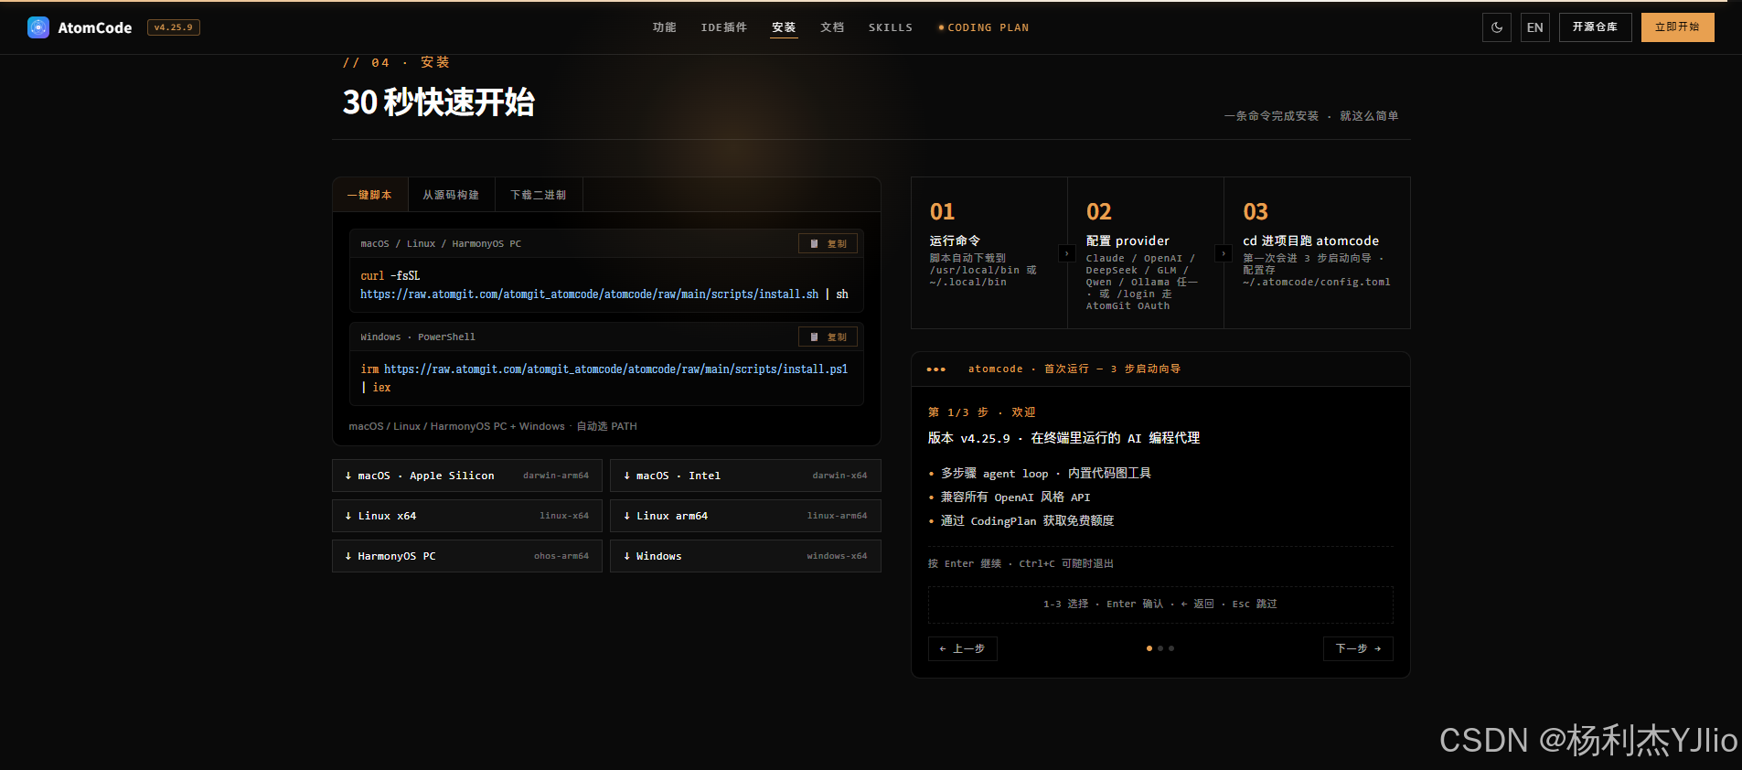Switch language with EN button
The image size is (1742, 770).
[x=1535, y=27]
